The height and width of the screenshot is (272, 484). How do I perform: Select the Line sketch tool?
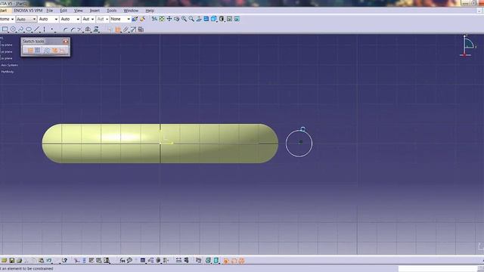pyautogui.click(x=37, y=29)
